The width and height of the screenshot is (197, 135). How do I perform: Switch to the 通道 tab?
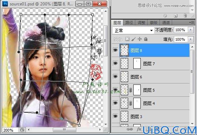[166, 23]
